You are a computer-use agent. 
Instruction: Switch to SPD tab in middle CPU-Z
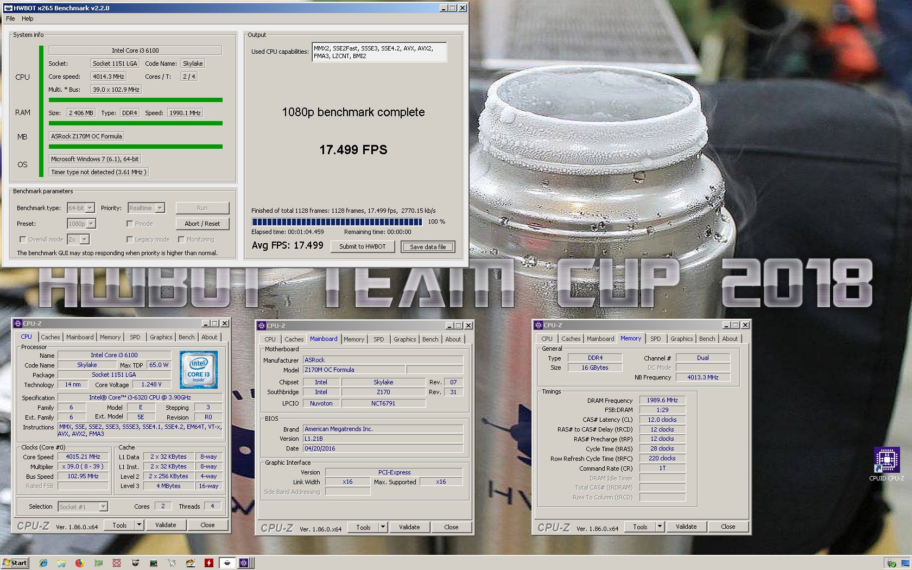(x=379, y=339)
